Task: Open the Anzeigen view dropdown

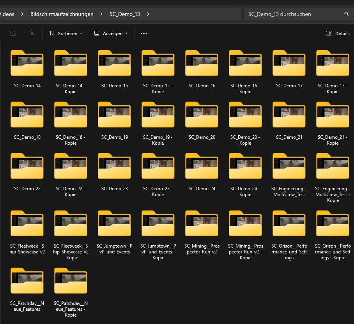Action: pos(111,33)
